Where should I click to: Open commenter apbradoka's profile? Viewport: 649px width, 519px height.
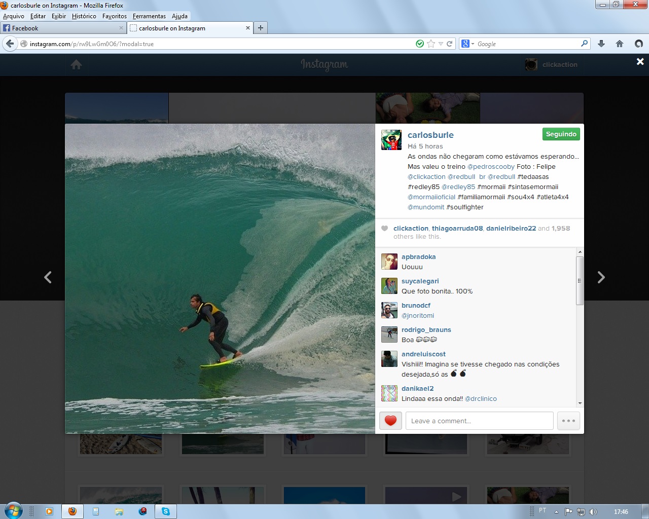click(418, 257)
